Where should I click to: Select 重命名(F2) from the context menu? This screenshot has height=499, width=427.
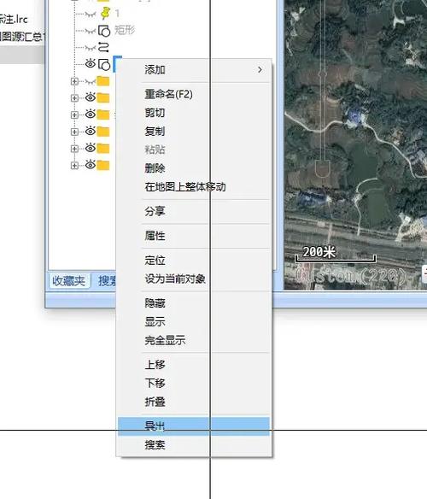(x=194, y=94)
